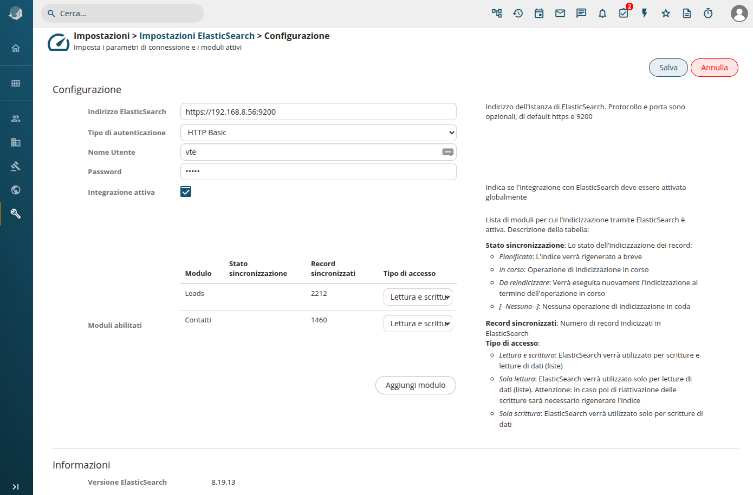Screen dimensions: 753x495
Task: Click the magnifier icon in the search bar
Action: click(51, 14)
